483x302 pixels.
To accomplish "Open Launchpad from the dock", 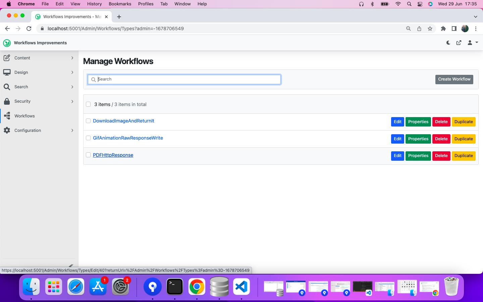I will tap(54, 287).
